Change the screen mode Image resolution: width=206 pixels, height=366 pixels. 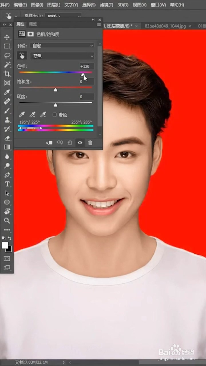pyautogui.click(x=7, y=268)
